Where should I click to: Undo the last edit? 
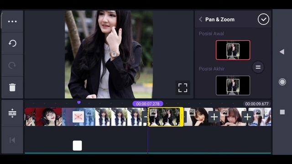[12, 43]
